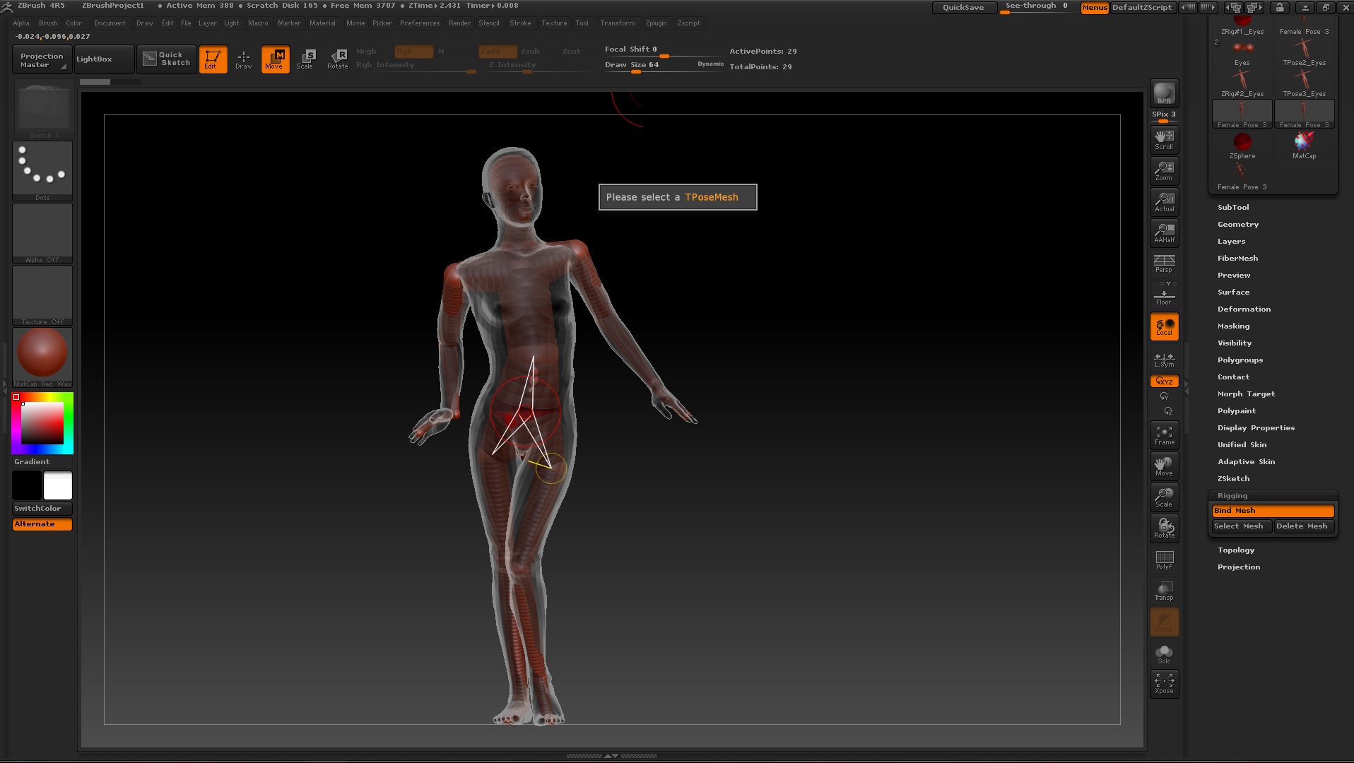1354x763 pixels.
Task: Select the ZRig#2_Eyes tool thumbnail
Action: [1242, 84]
